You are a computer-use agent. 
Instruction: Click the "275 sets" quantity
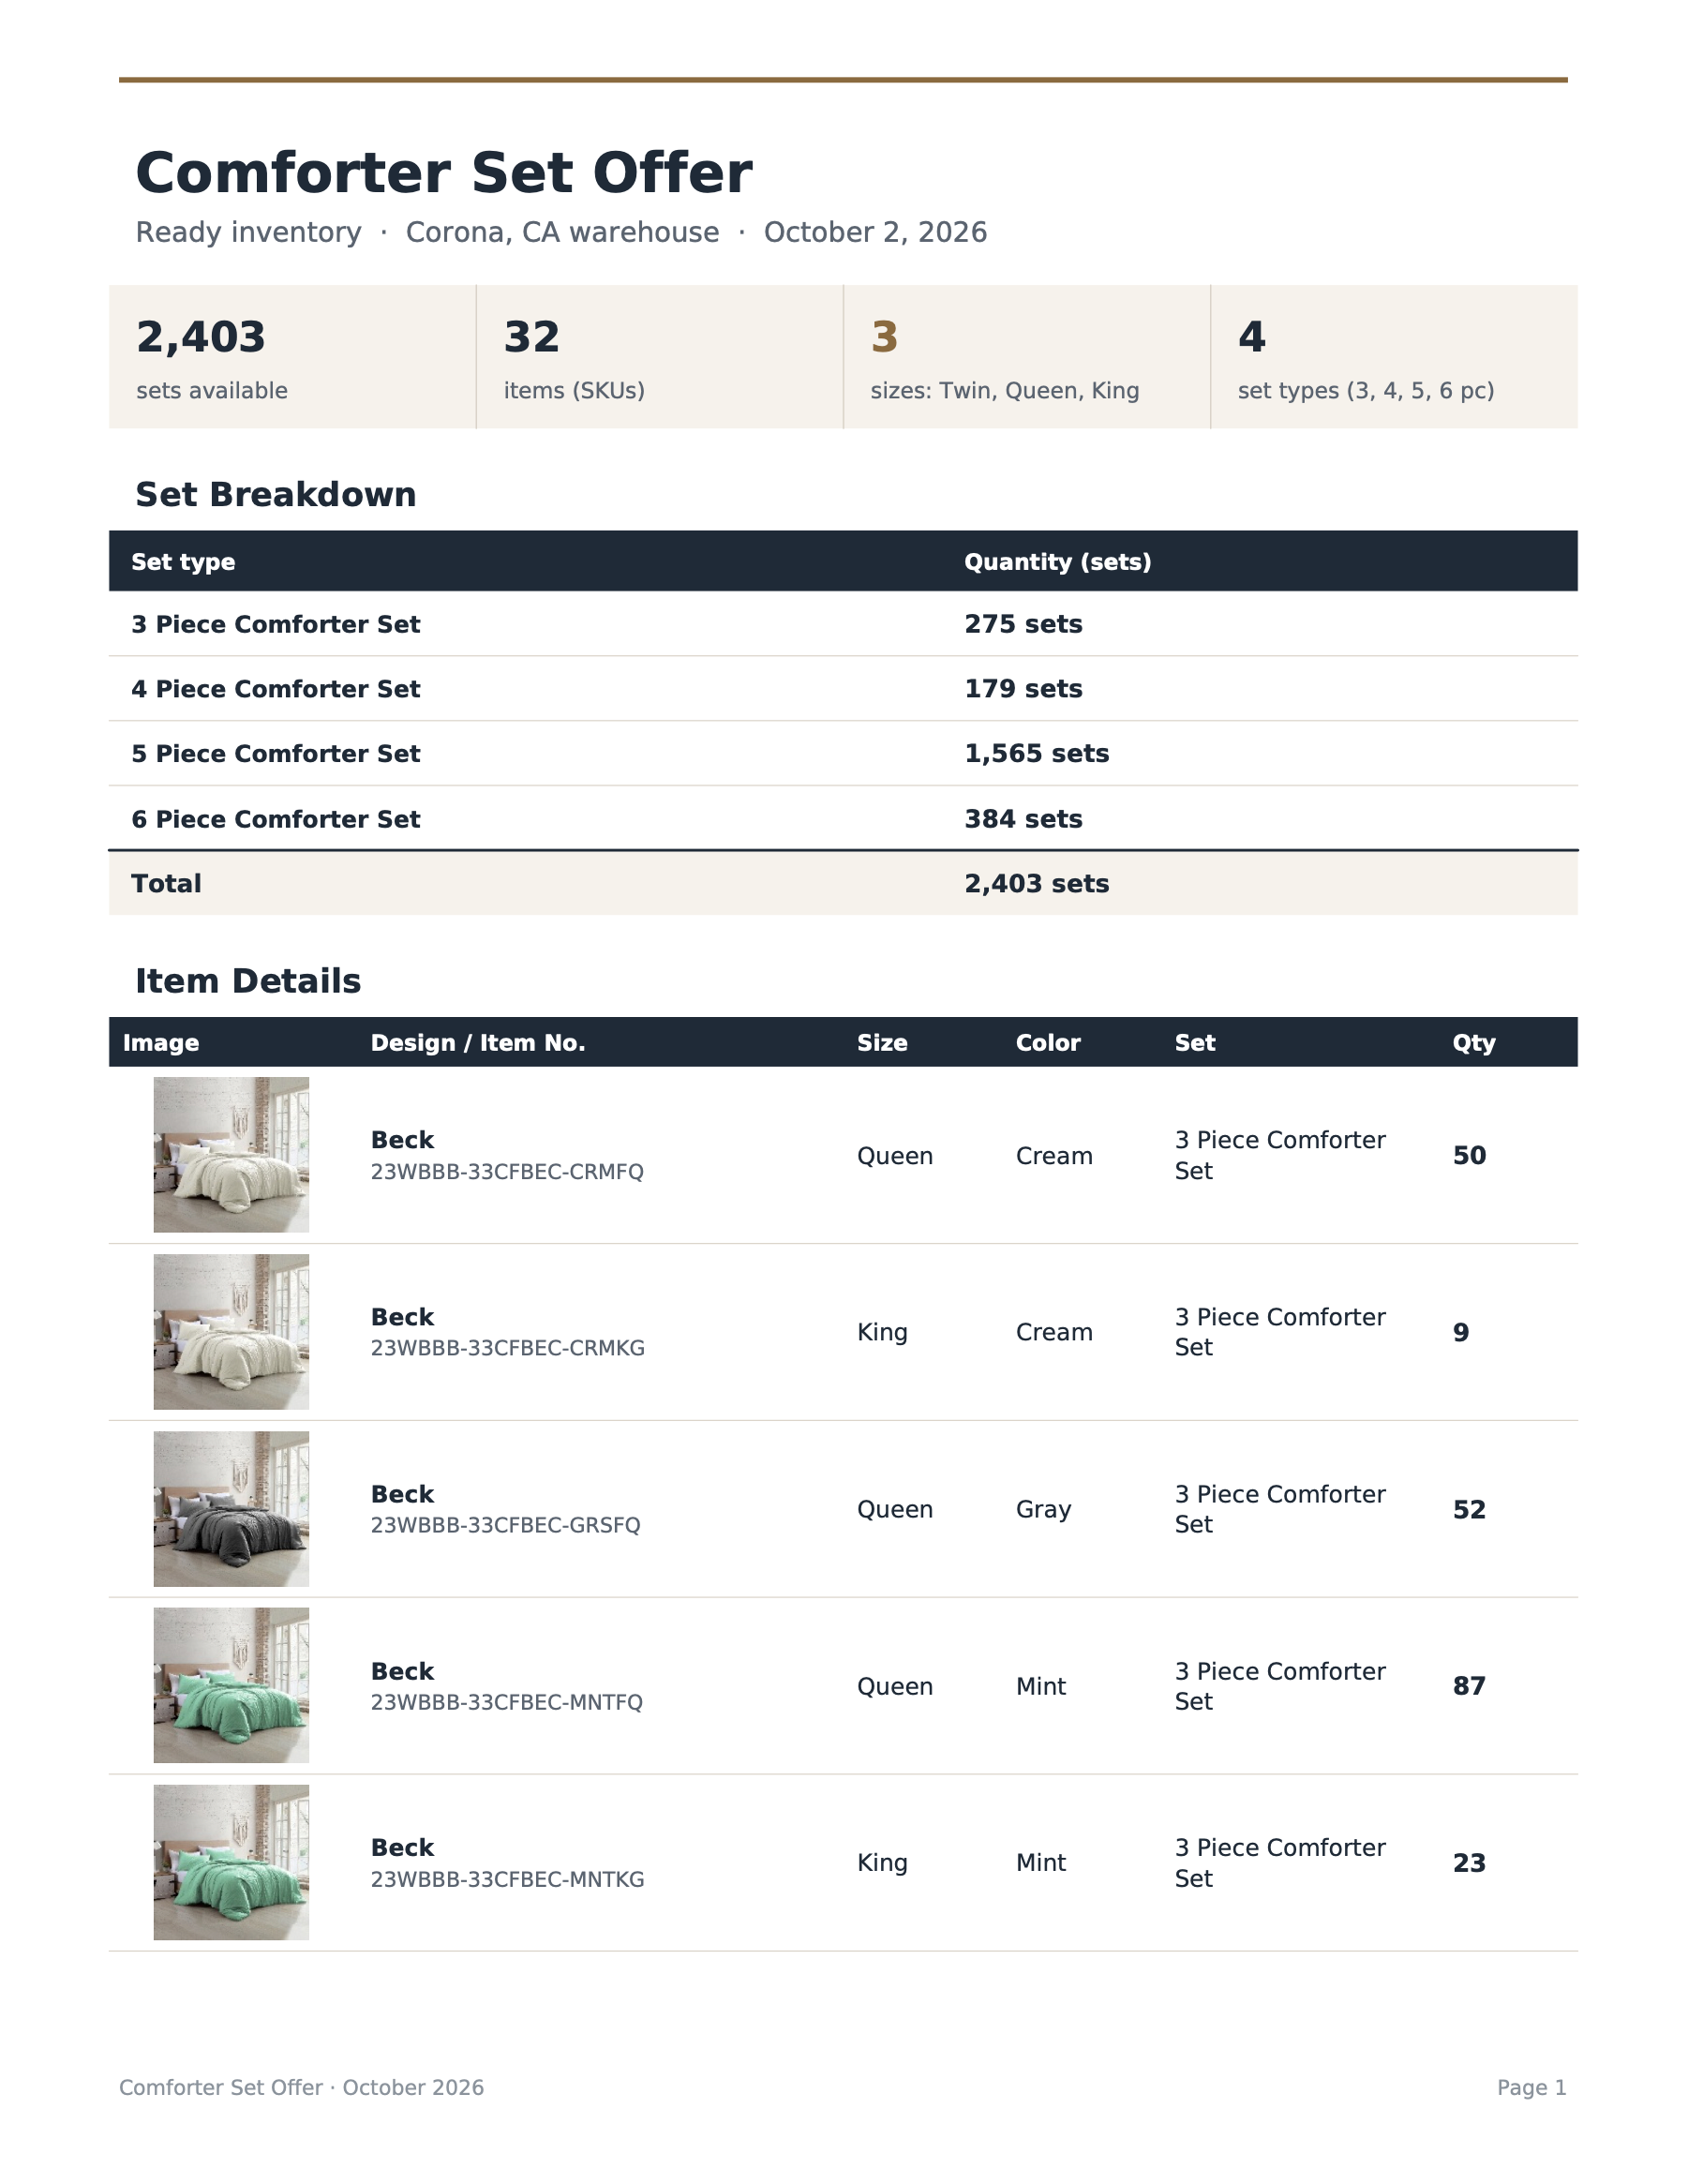(x=1023, y=624)
